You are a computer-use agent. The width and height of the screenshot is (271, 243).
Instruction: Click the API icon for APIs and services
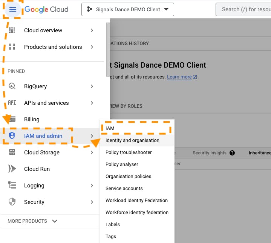12,103
